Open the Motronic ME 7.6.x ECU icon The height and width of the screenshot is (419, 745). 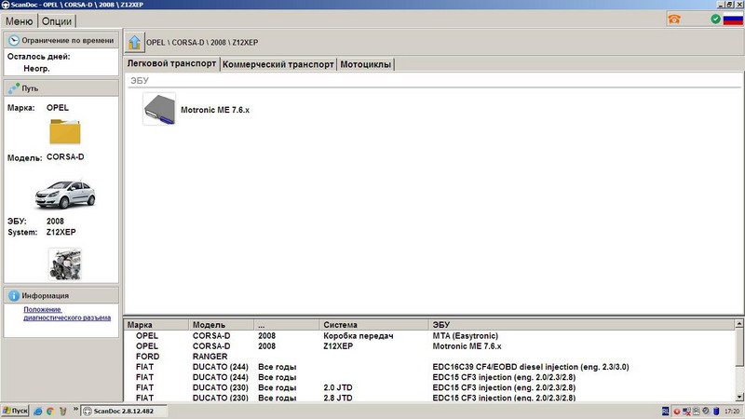click(x=159, y=109)
